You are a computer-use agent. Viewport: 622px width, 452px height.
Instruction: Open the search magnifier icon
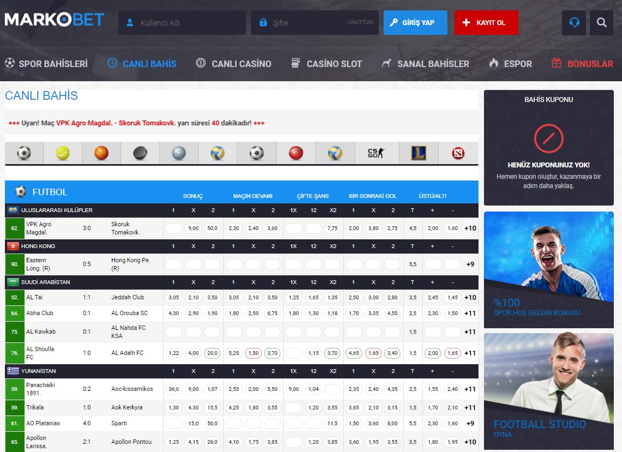(601, 22)
